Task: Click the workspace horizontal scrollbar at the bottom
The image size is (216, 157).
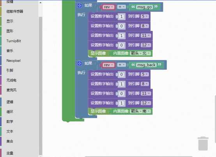Action: tap(138, 157)
